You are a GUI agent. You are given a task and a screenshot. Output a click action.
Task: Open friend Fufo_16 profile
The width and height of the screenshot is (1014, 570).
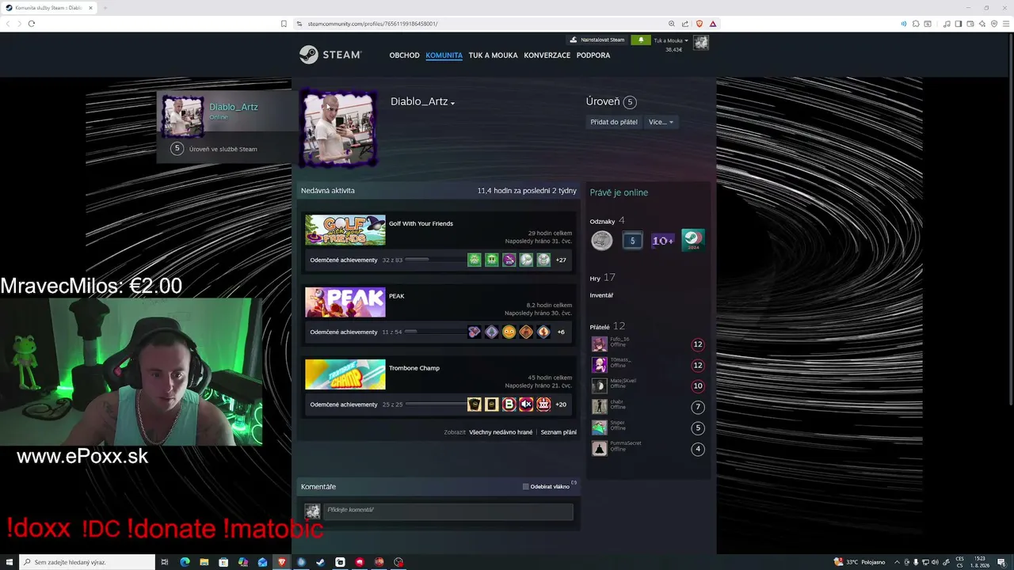pos(619,339)
